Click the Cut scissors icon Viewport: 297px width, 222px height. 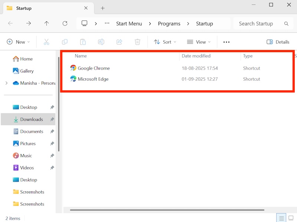46,42
